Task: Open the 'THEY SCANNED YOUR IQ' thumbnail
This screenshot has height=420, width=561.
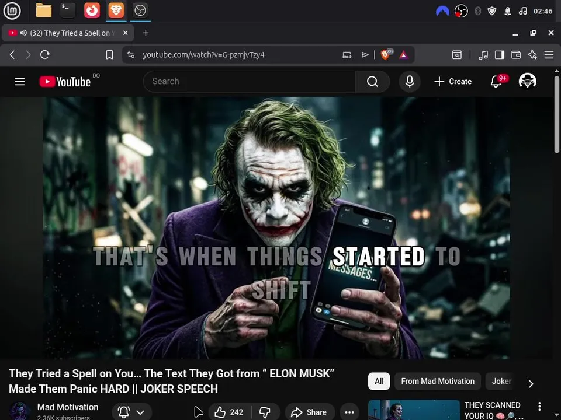Action: [414, 410]
